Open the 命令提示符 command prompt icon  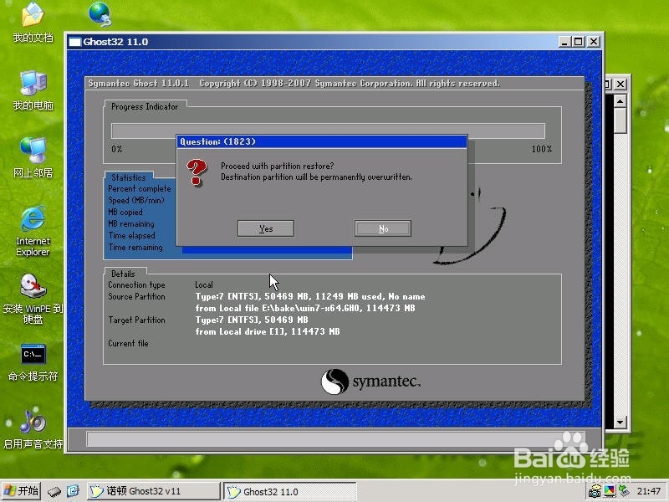(33, 363)
